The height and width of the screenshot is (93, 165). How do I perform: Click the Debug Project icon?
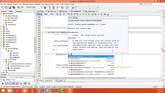coord(62,7)
